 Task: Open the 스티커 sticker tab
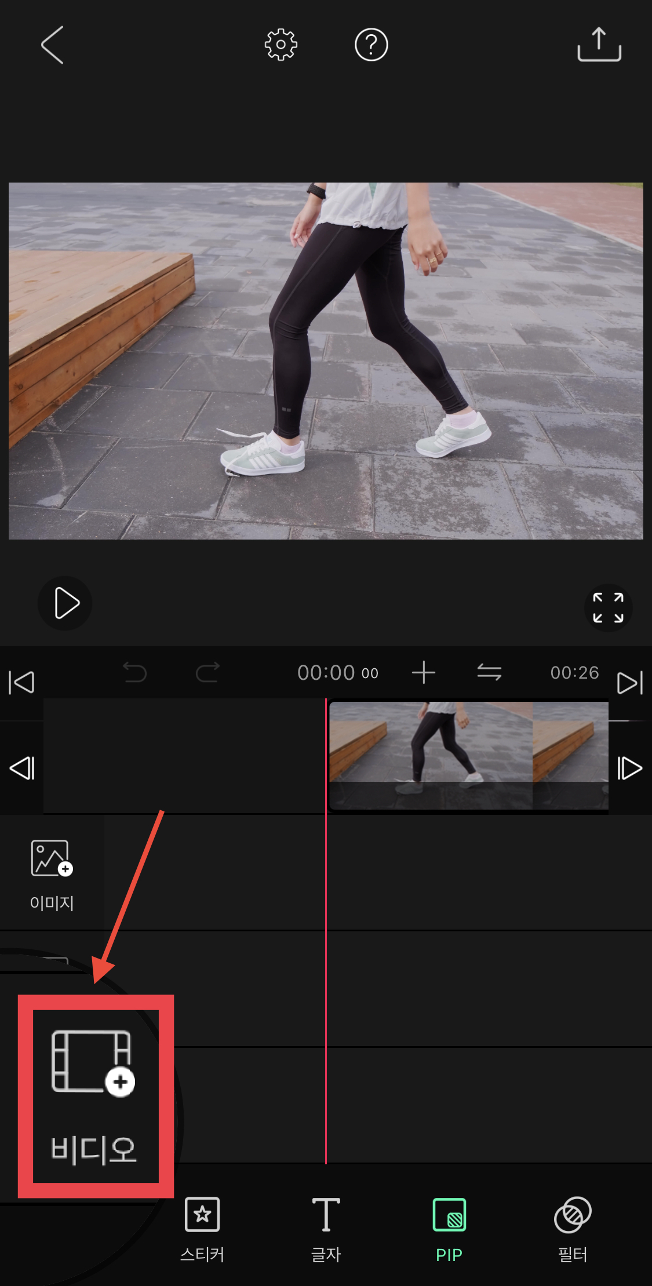point(202,1230)
